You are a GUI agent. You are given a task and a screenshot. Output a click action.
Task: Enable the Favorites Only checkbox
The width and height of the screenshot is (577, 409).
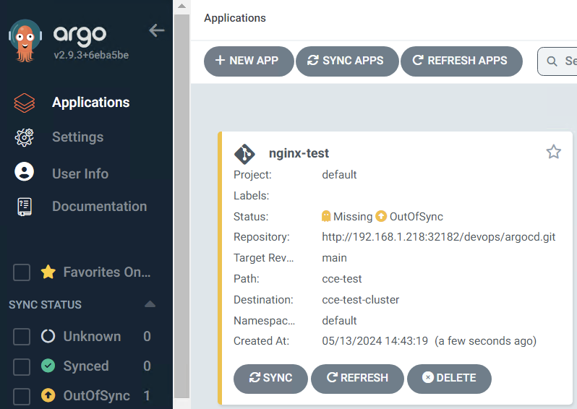(22, 272)
